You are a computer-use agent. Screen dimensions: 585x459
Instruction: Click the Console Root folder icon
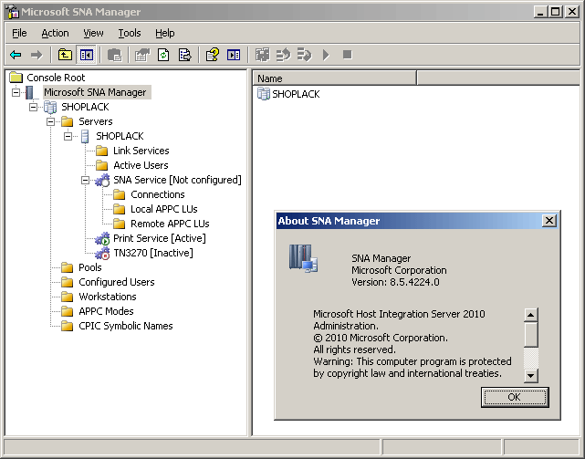(16, 78)
